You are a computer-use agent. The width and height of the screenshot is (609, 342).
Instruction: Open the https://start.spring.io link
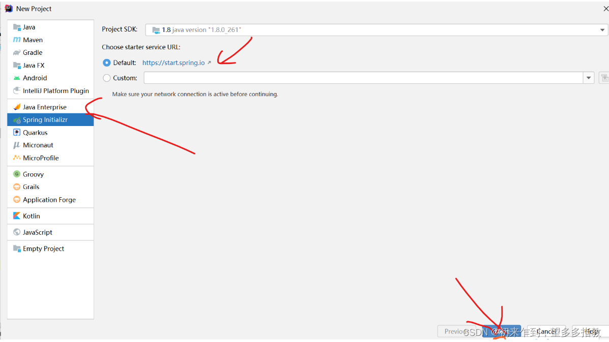tap(173, 63)
